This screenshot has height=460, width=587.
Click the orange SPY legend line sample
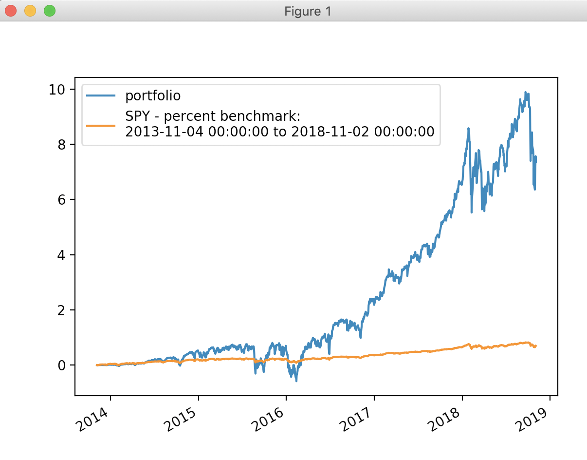(x=101, y=125)
